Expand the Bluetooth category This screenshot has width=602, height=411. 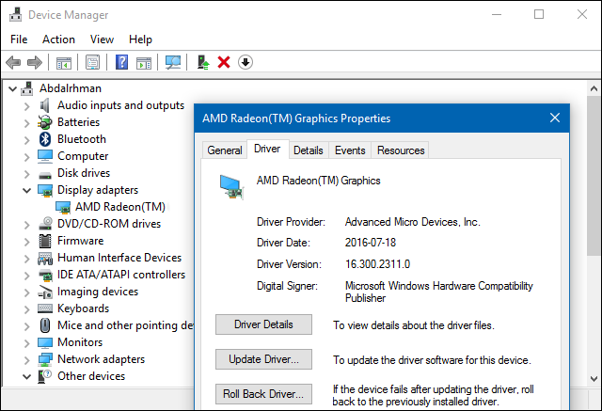coord(27,140)
